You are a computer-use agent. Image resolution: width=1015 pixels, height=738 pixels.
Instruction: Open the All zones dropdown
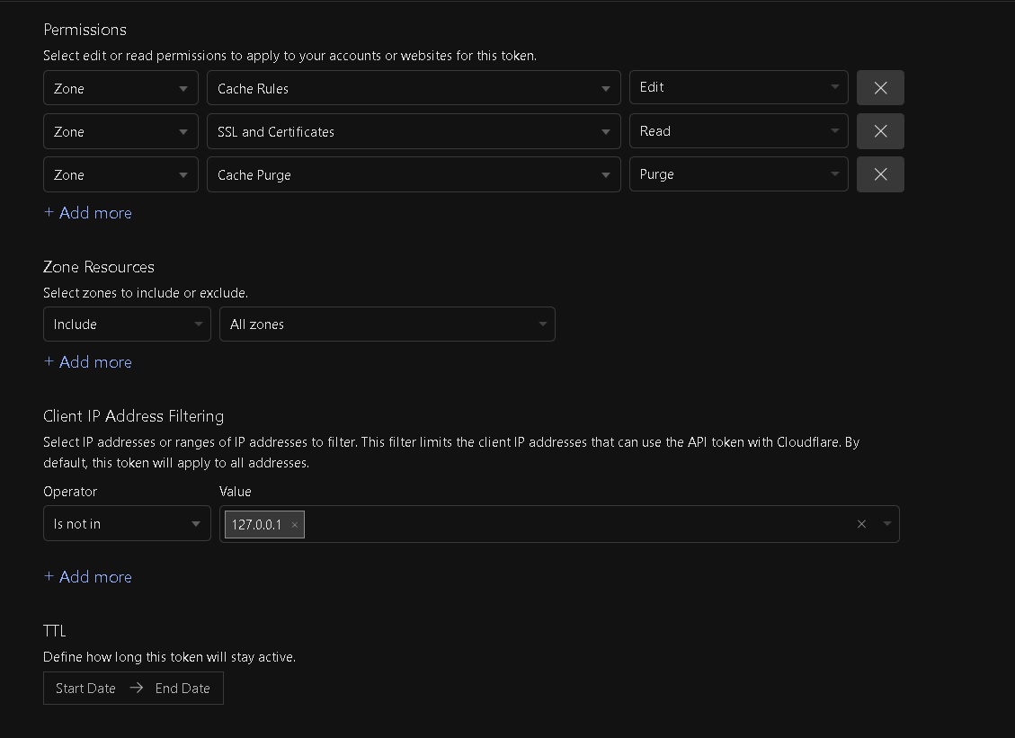click(387, 325)
